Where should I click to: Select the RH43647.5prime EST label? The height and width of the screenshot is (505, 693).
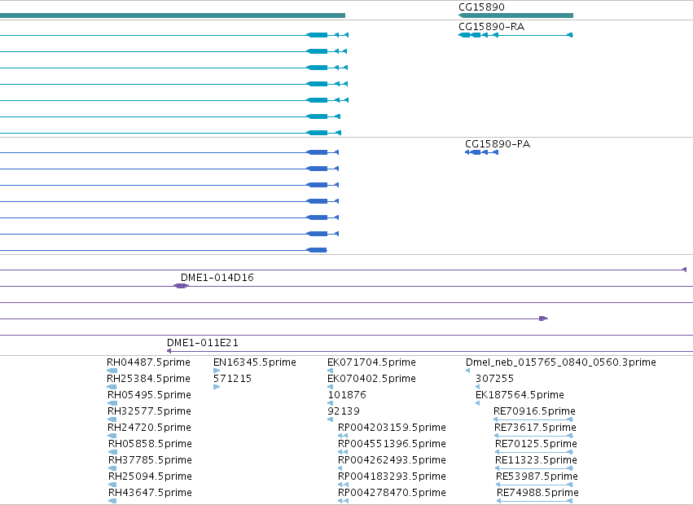click(x=151, y=493)
